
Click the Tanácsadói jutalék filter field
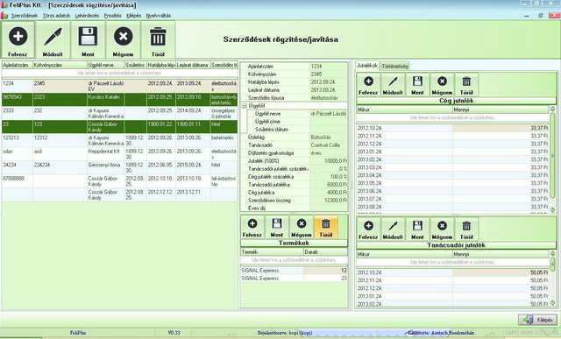452,262
